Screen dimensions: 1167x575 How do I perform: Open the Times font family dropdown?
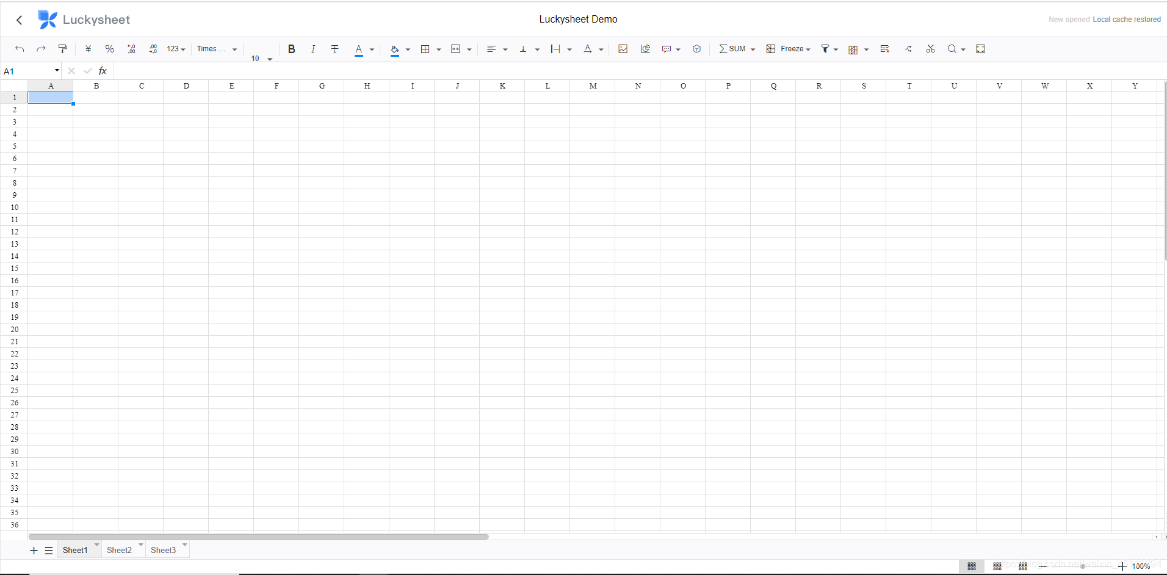(217, 49)
